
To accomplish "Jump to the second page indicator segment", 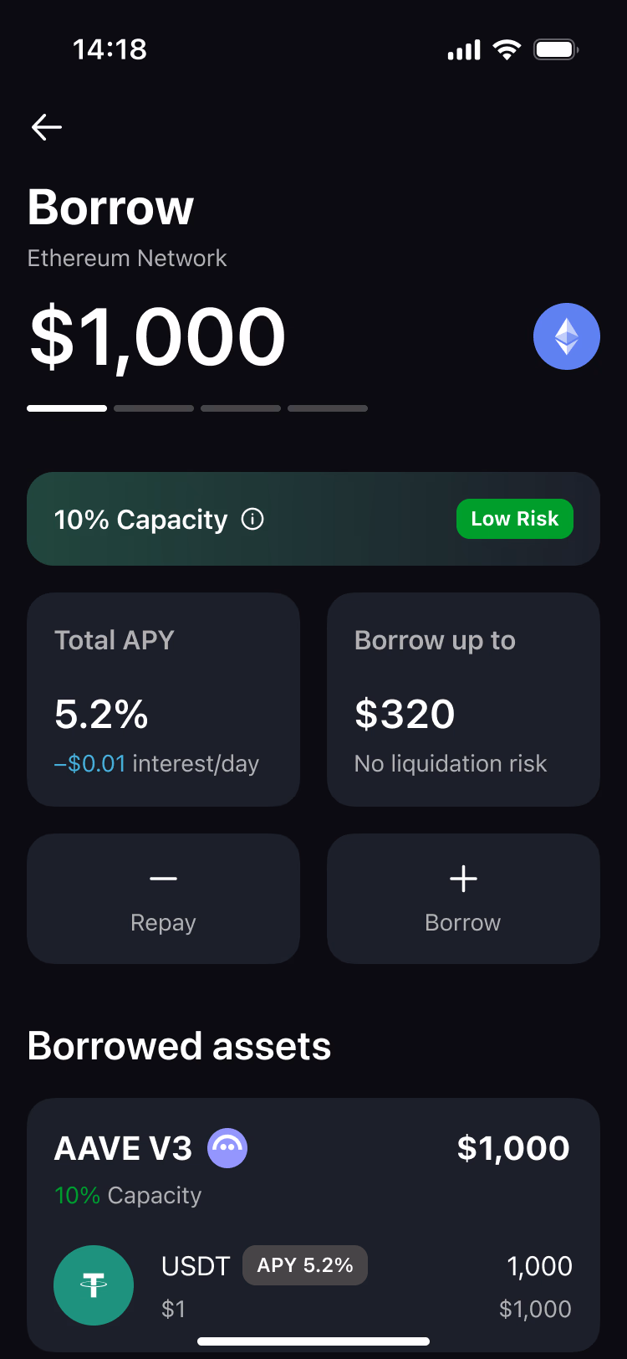I will [x=154, y=408].
